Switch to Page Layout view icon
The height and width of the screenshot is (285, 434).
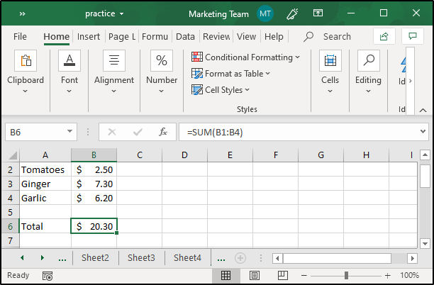pyautogui.click(x=255, y=275)
